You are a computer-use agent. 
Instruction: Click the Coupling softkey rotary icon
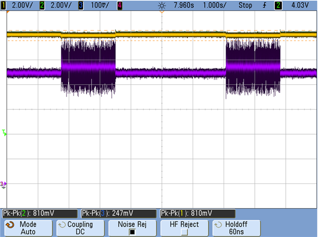pyautogui.click(x=62, y=225)
